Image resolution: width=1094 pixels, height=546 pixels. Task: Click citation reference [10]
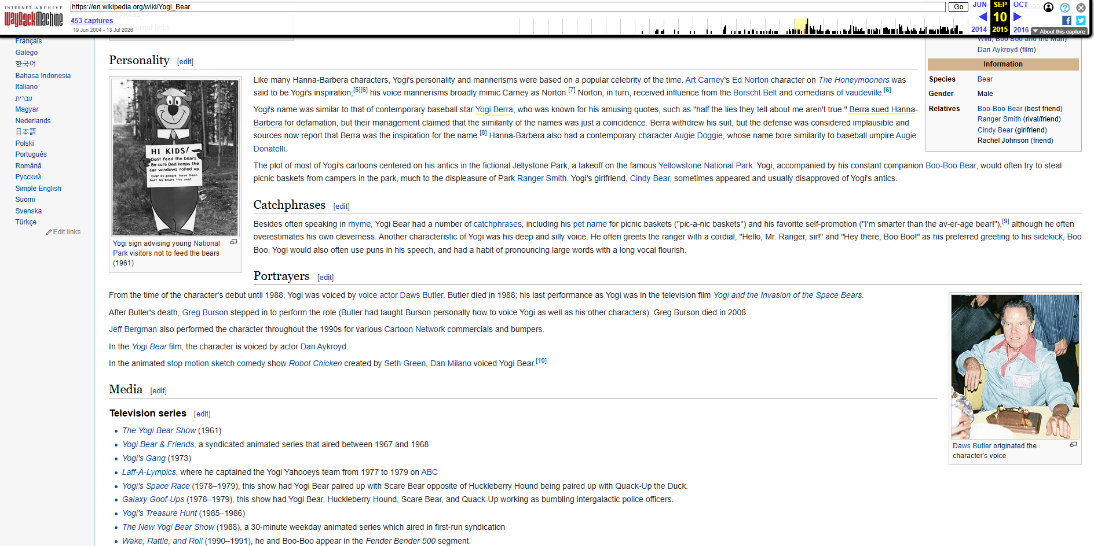(x=541, y=361)
